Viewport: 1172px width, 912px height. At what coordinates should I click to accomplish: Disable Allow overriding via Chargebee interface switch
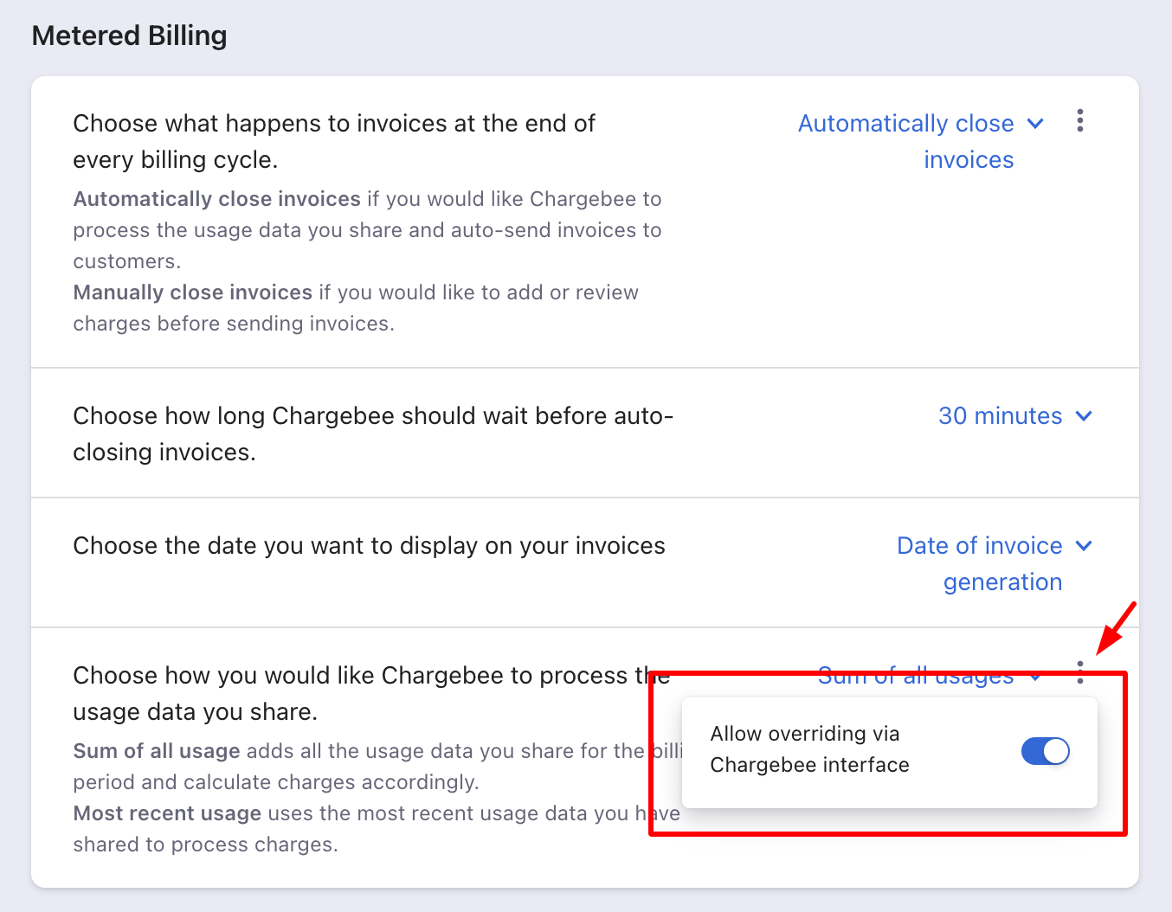click(x=1046, y=751)
